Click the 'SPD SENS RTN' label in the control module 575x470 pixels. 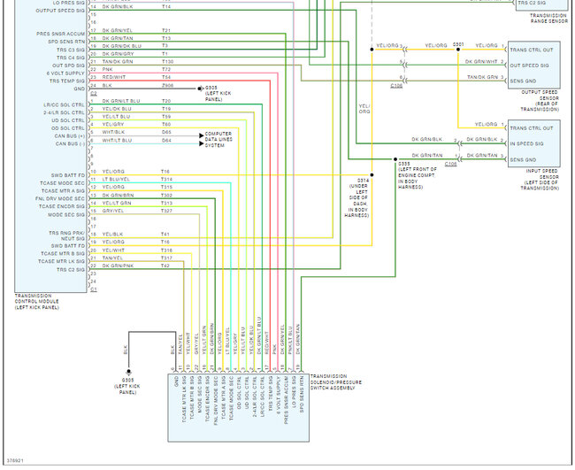coord(66,42)
